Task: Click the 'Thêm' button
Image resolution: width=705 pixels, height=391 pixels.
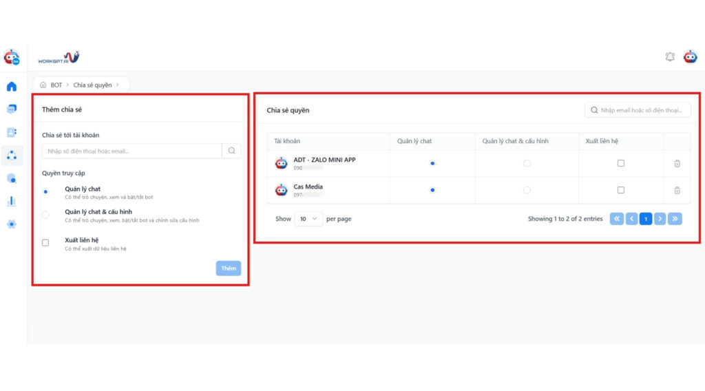Action: tap(229, 268)
